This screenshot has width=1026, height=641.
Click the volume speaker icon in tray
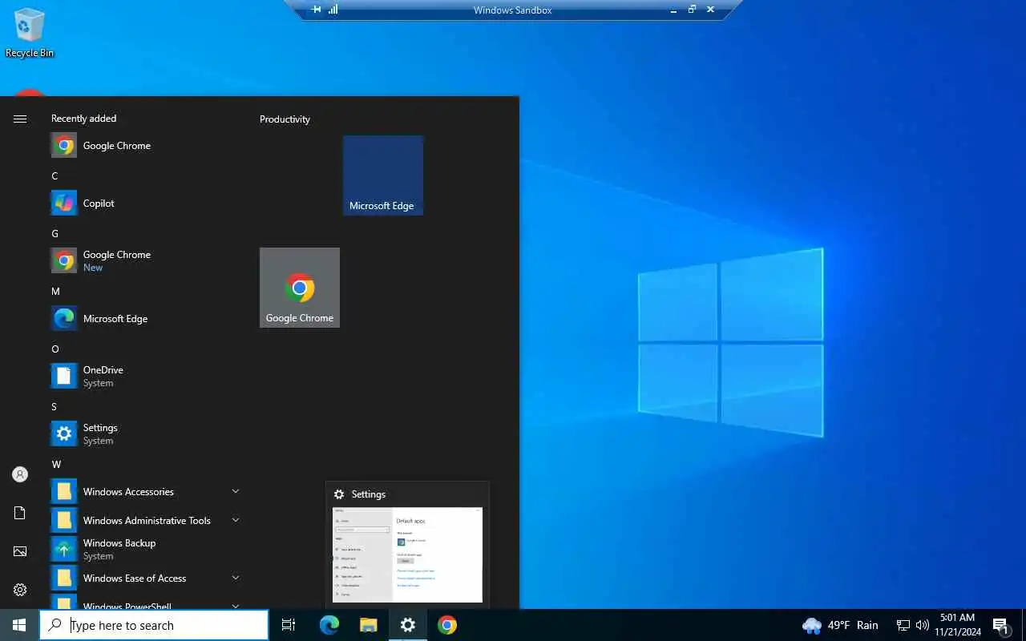point(923,625)
